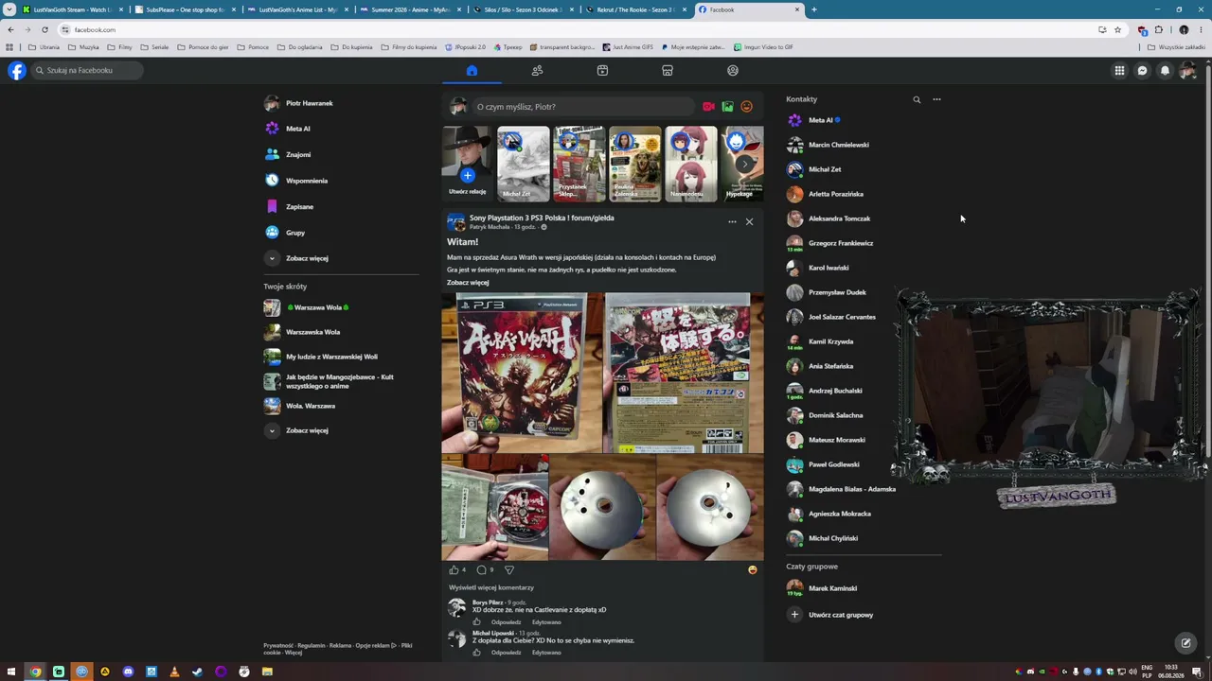Add feeling or activity to new post
Viewport: 1212px width, 681px height.
tap(746, 107)
